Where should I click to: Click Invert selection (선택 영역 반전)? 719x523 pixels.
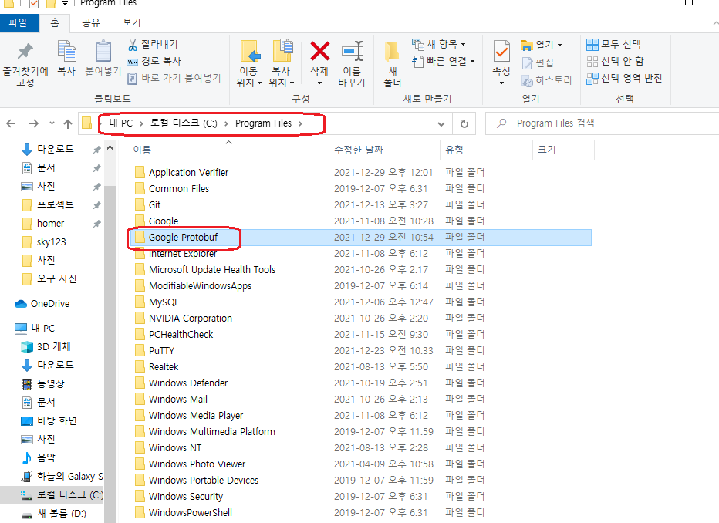tap(624, 79)
